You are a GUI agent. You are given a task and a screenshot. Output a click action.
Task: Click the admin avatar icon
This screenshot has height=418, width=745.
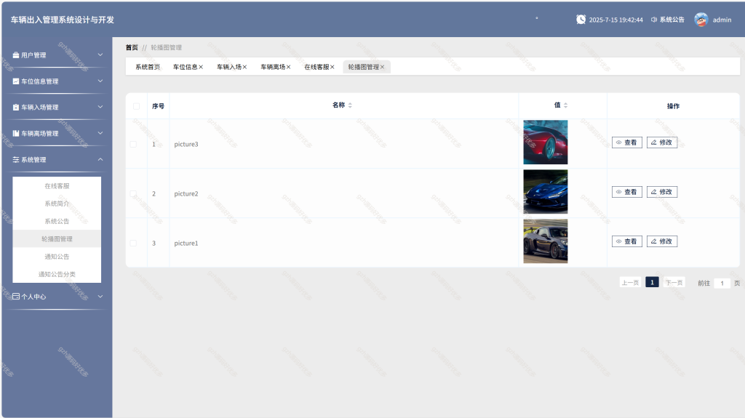pyautogui.click(x=701, y=20)
